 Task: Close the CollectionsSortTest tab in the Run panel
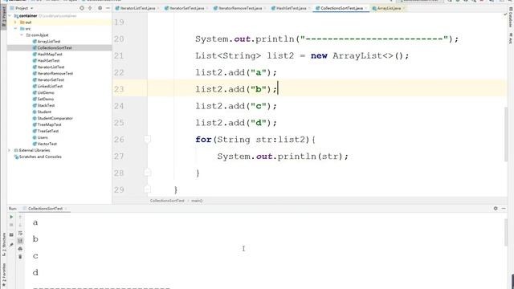pyautogui.click(x=66, y=209)
